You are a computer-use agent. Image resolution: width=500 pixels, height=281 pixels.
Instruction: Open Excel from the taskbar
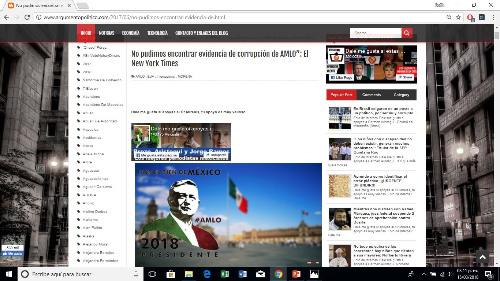click(224, 274)
